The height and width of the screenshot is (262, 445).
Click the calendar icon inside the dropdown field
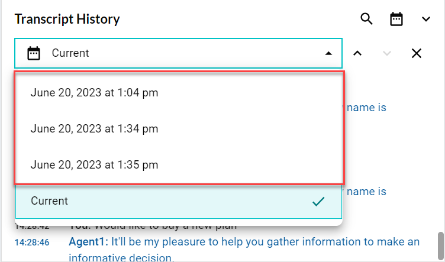tap(34, 53)
